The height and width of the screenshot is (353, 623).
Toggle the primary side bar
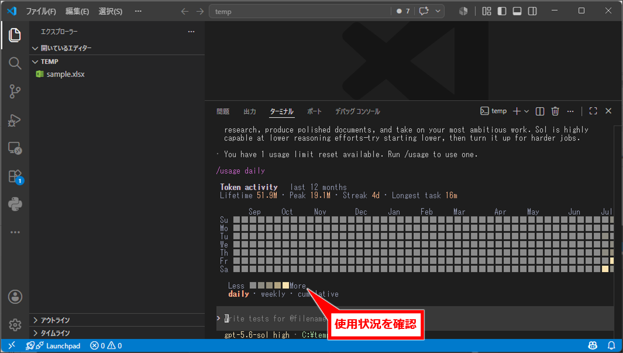pos(502,11)
